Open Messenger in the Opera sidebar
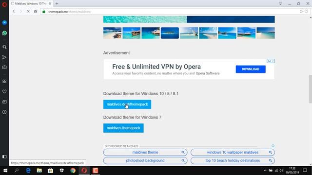 [x=4, y=23]
